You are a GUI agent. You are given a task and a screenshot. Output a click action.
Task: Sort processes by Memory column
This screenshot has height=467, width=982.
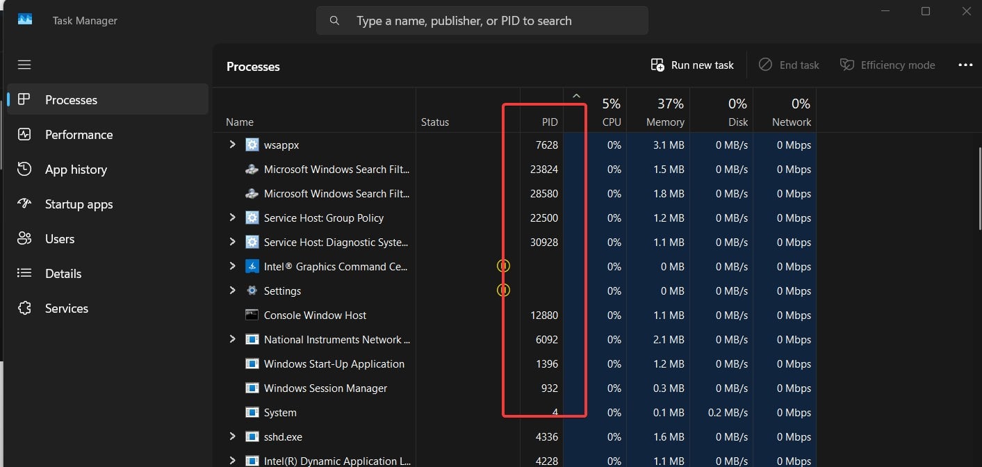pos(665,122)
